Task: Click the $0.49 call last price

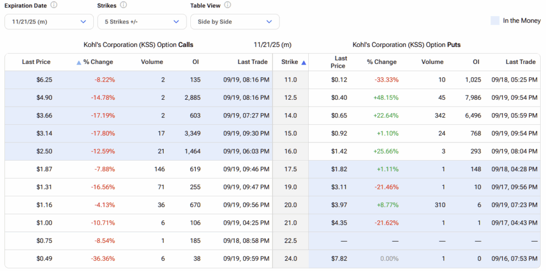Action: [44, 259]
